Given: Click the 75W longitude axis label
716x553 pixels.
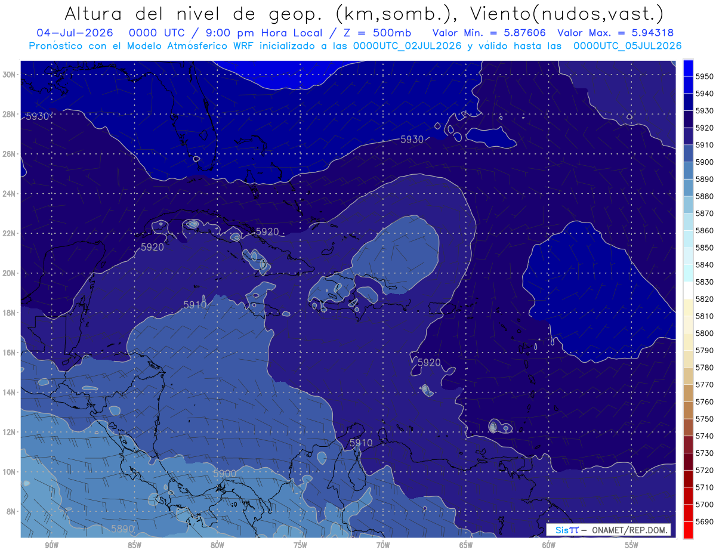Looking at the screenshot, I should [x=300, y=545].
